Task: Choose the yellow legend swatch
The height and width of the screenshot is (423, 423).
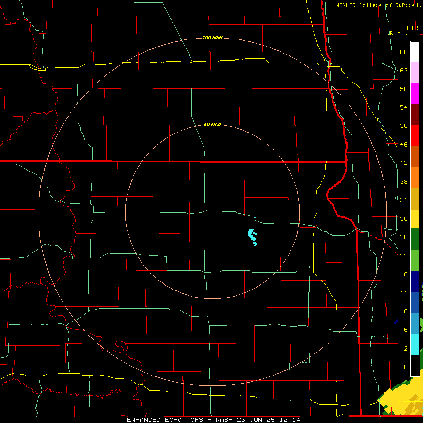Action: [415, 219]
